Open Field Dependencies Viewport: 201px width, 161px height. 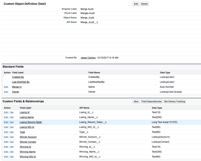[x=151, y=101]
